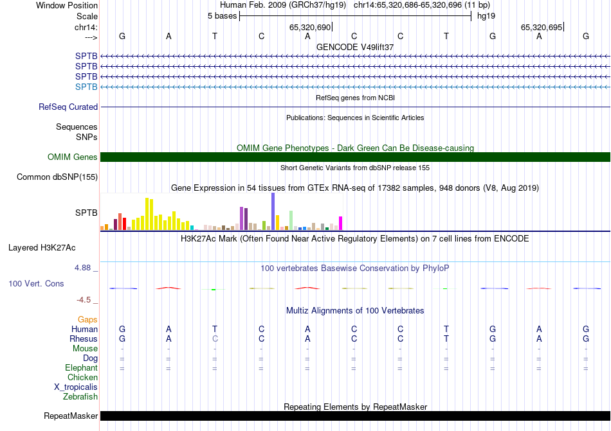The image size is (611, 431).
Task: Select the X_tropicalis alignment row label
Action: 76,387
